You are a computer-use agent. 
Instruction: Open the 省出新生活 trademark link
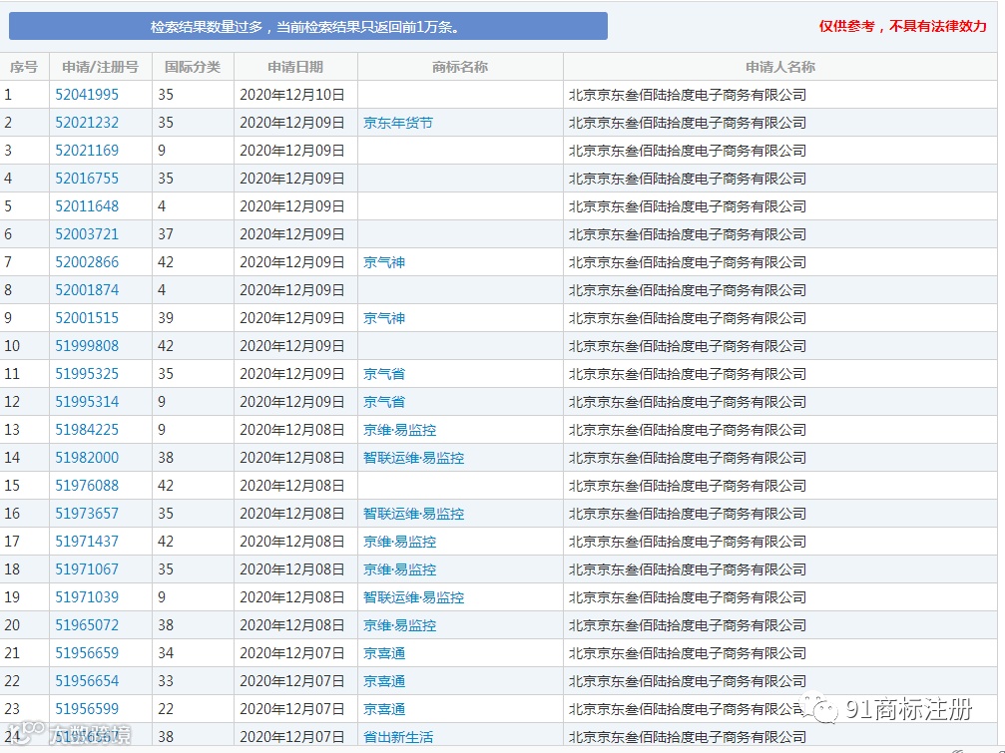tap(398, 737)
